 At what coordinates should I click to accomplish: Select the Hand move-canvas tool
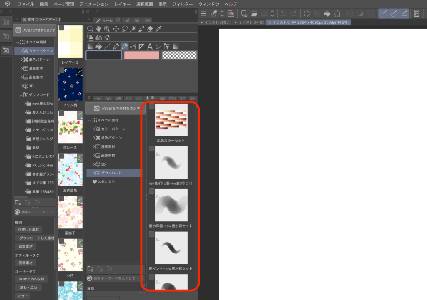click(x=98, y=29)
